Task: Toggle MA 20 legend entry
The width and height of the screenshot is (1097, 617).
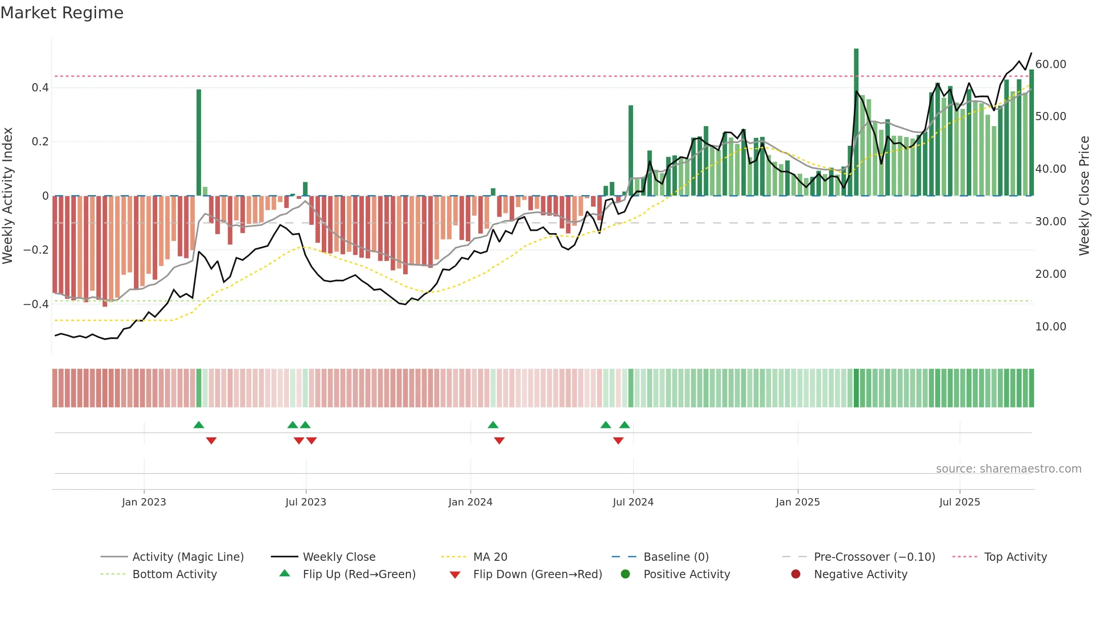Action: point(474,557)
